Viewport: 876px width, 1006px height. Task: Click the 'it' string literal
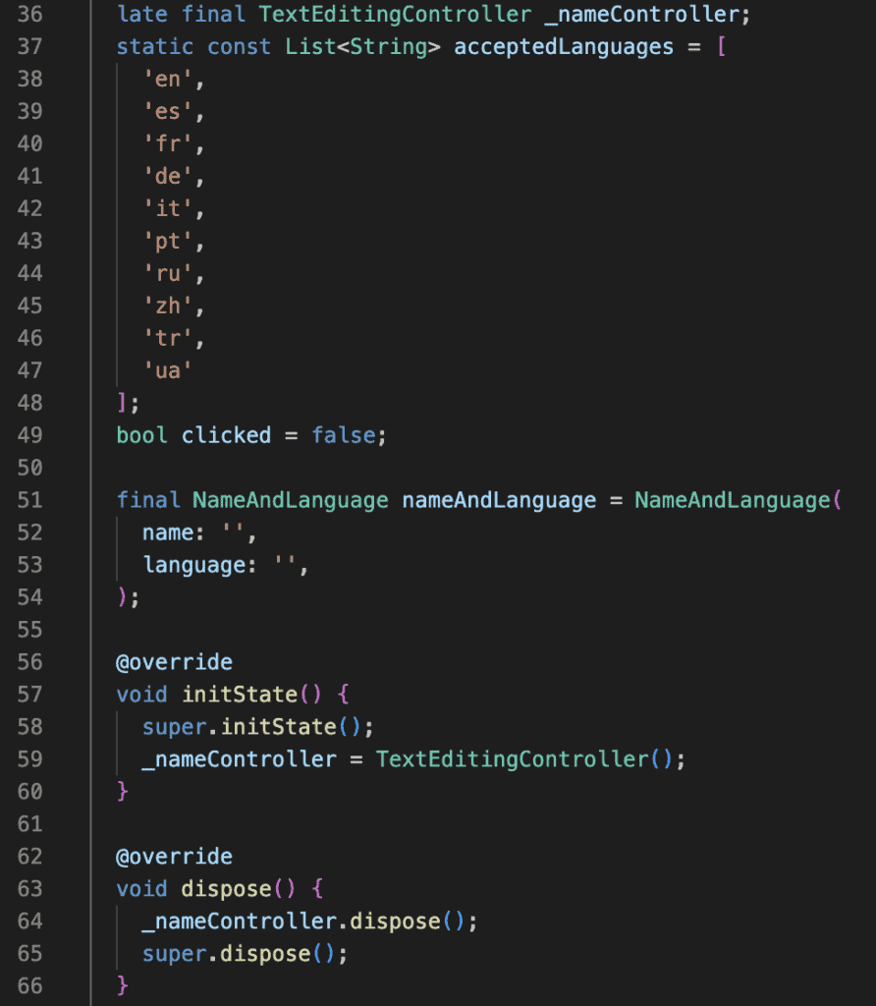coord(167,208)
